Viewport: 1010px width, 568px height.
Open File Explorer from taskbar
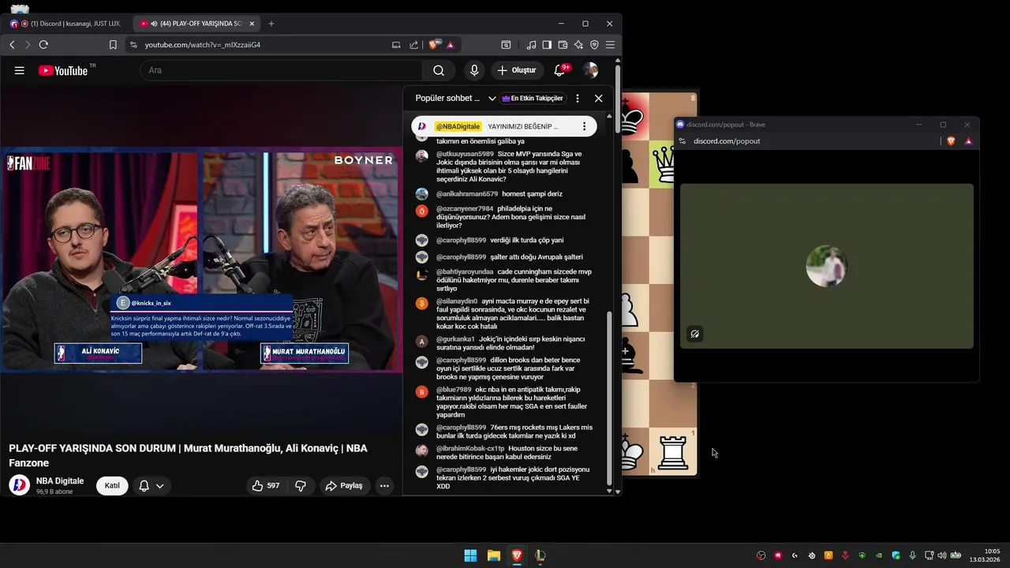coord(494,555)
